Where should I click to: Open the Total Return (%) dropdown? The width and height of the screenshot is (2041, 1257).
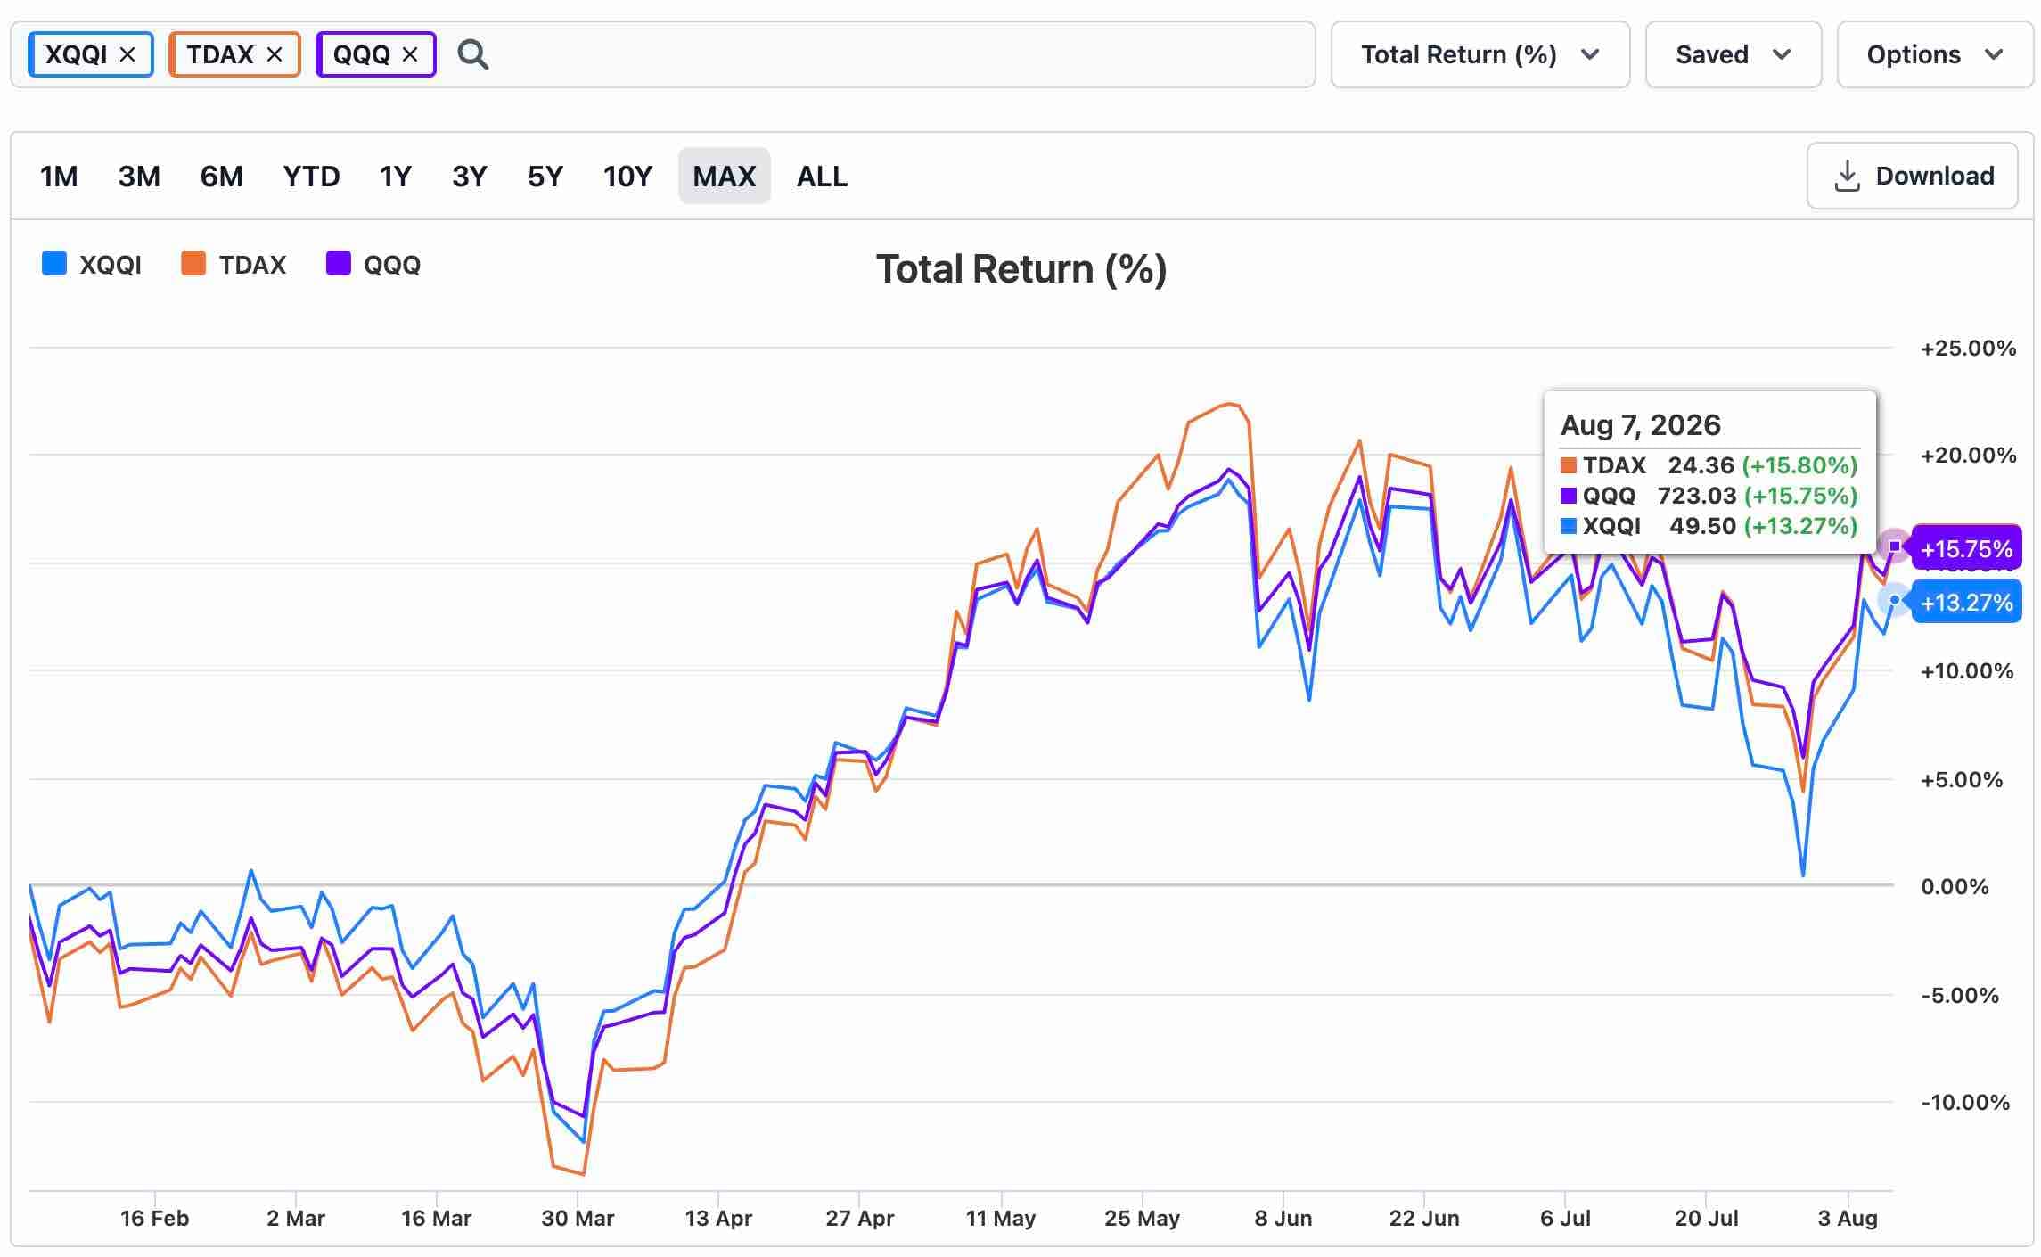coord(1480,54)
